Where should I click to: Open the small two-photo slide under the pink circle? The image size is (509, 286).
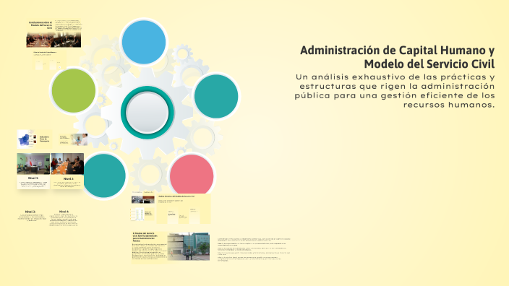coord(143,197)
